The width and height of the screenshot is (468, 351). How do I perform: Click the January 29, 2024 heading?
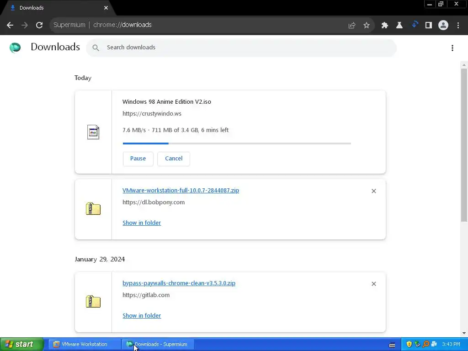click(x=100, y=259)
